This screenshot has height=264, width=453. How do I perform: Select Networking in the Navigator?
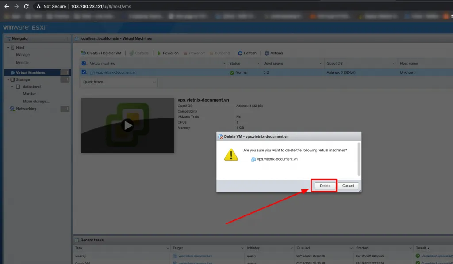tap(26, 109)
